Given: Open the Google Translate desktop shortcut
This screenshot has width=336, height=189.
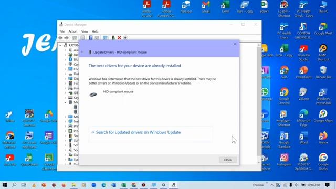Looking at the screenshot, I should click(284, 140).
